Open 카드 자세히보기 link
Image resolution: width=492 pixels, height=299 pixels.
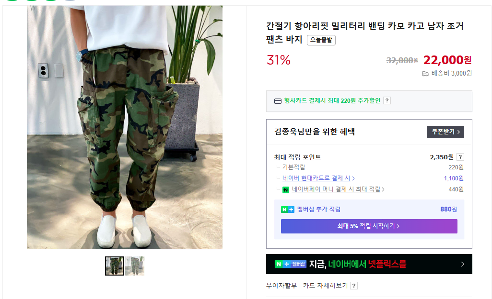click(325, 286)
